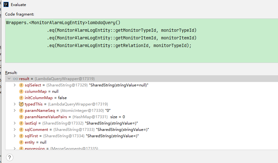Click the field icon of columnMap
The height and width of the screenshot is (163, 278).
click(21, 92)
